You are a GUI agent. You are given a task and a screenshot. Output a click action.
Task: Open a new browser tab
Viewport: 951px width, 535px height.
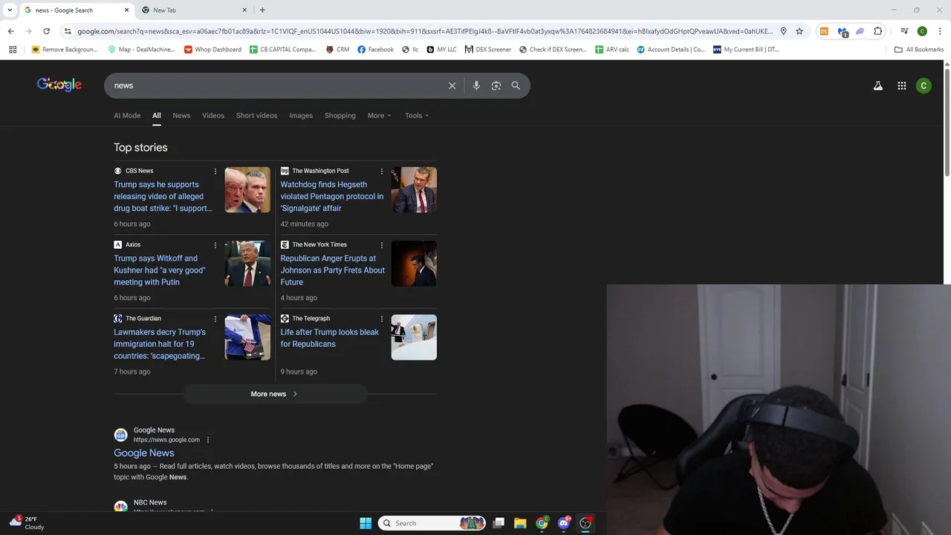(262, 10)
